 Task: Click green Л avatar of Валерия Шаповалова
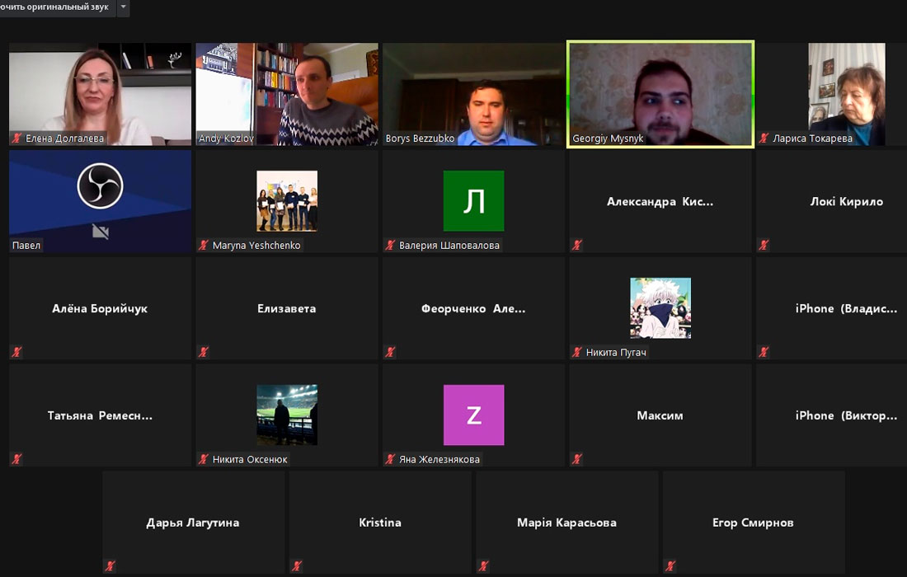point(473,201)
